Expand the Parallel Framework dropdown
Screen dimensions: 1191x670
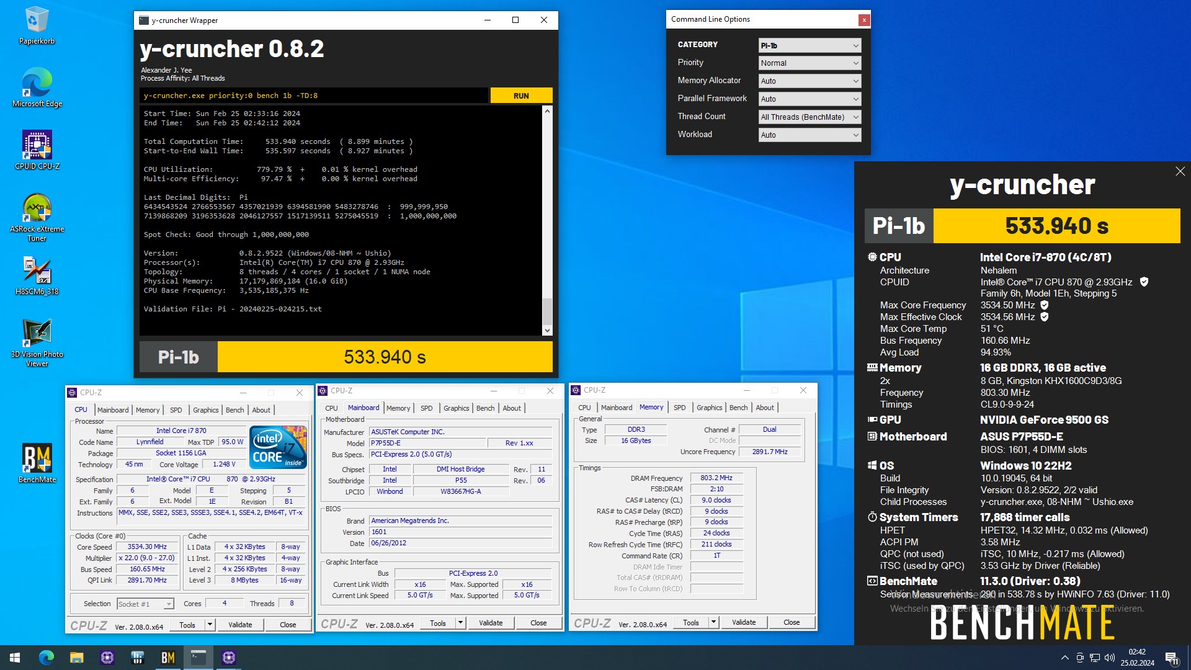pos(810,99)
